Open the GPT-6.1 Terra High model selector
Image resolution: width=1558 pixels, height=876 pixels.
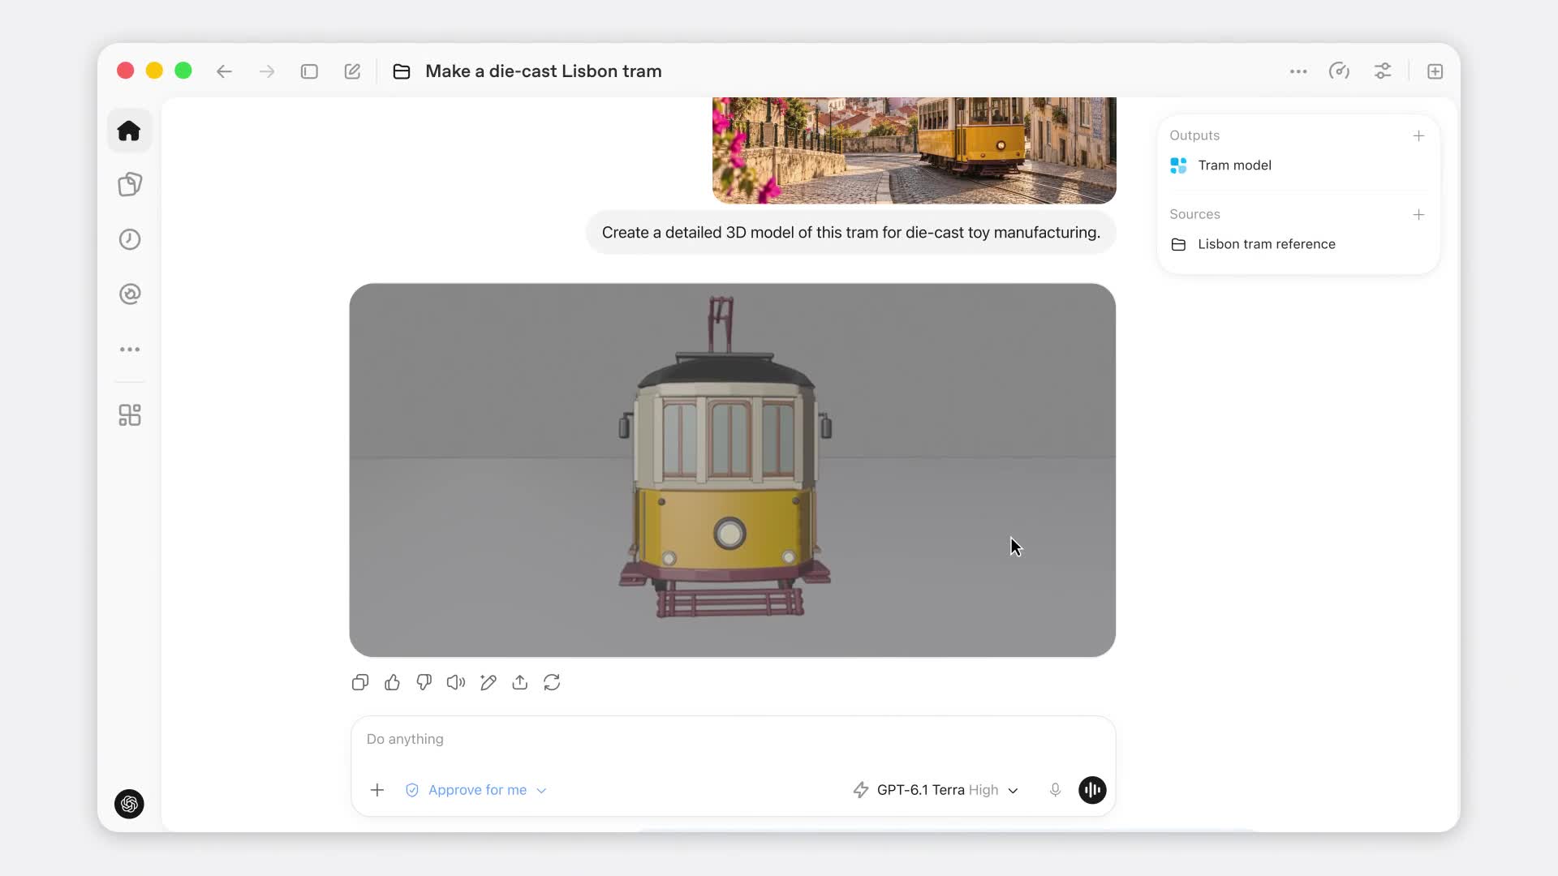click(x=936, y=790)
